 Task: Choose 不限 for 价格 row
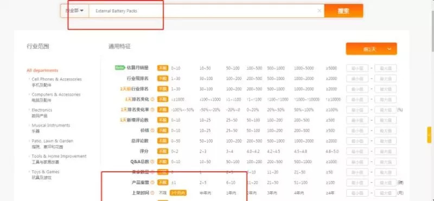point(163,131)
